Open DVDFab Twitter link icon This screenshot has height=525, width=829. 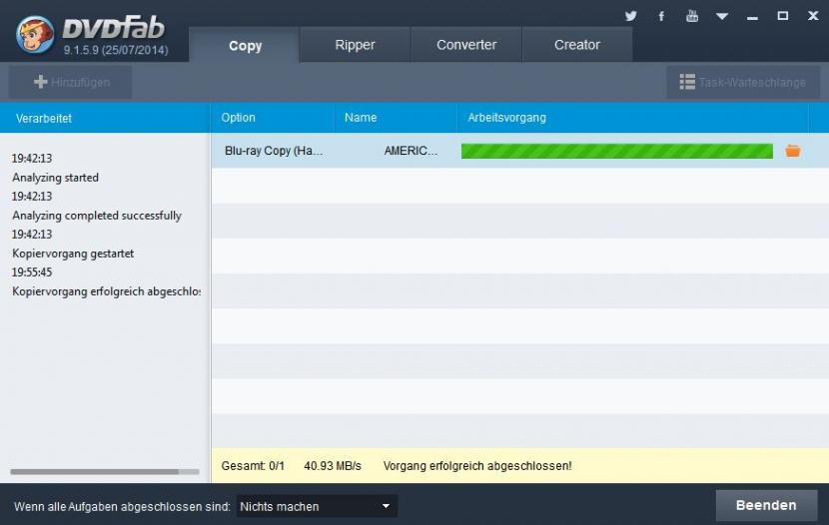630,16
